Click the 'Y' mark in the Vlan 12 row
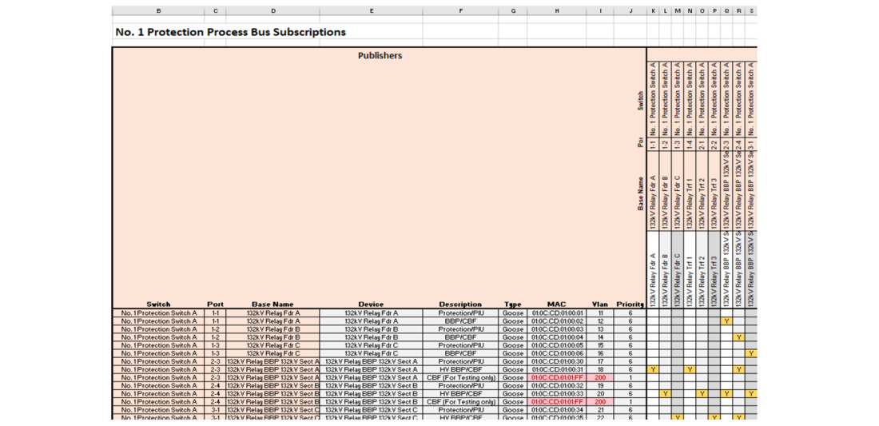This screenshot has width=879, height=426. tap(726, 321)
